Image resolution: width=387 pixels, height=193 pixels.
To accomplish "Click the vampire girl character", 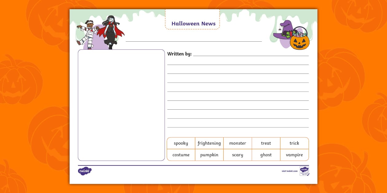I will coord(110,32).
